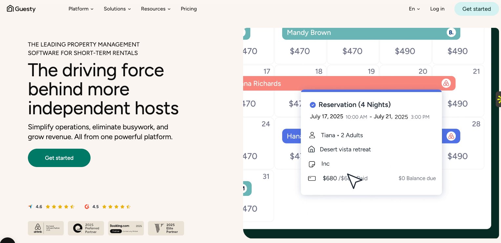Open the En language selector
501x243 pixels.
tap(414, 9)
